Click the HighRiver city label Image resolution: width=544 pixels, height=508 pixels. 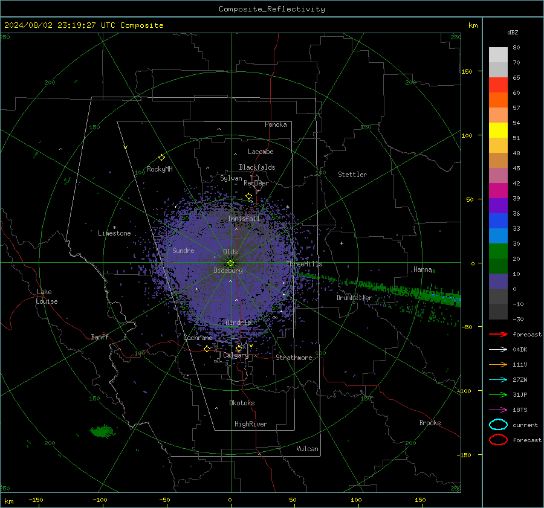251,424
